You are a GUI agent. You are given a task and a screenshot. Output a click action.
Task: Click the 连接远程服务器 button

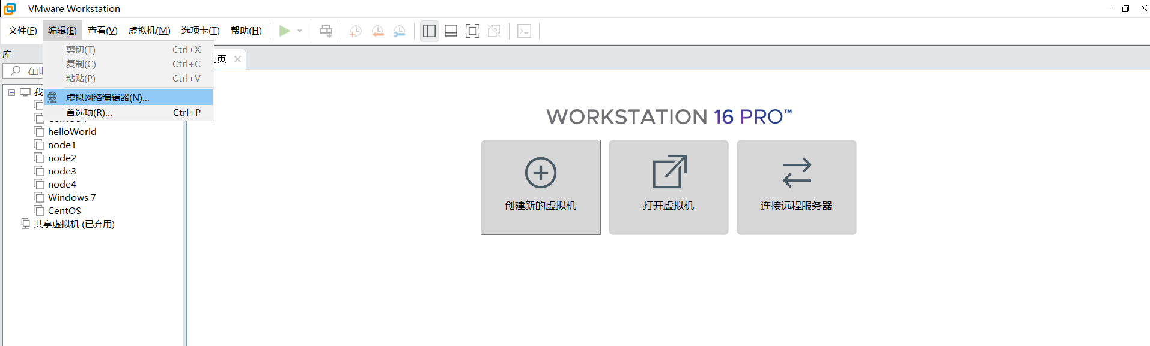coord(797,187)
